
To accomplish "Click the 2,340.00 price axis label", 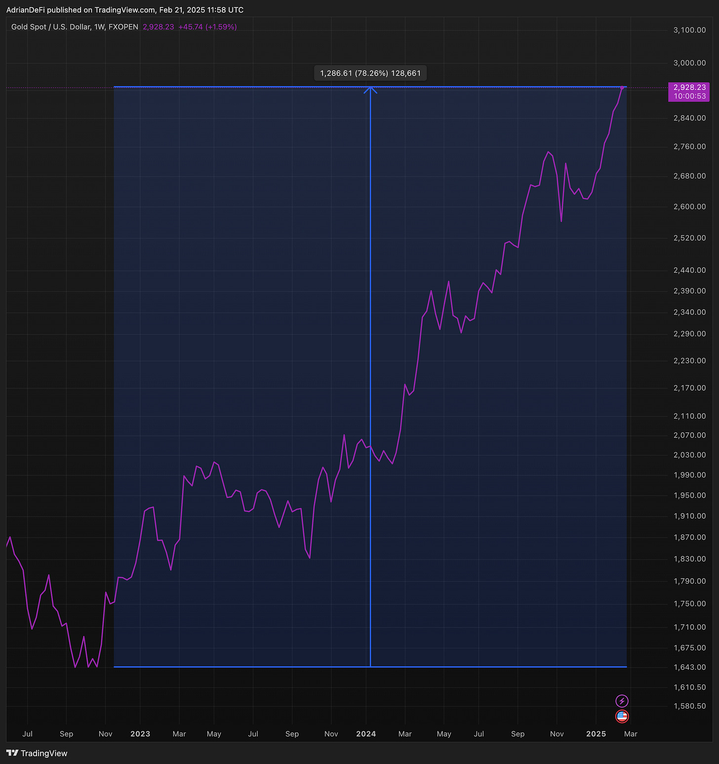I will (689, 312).
